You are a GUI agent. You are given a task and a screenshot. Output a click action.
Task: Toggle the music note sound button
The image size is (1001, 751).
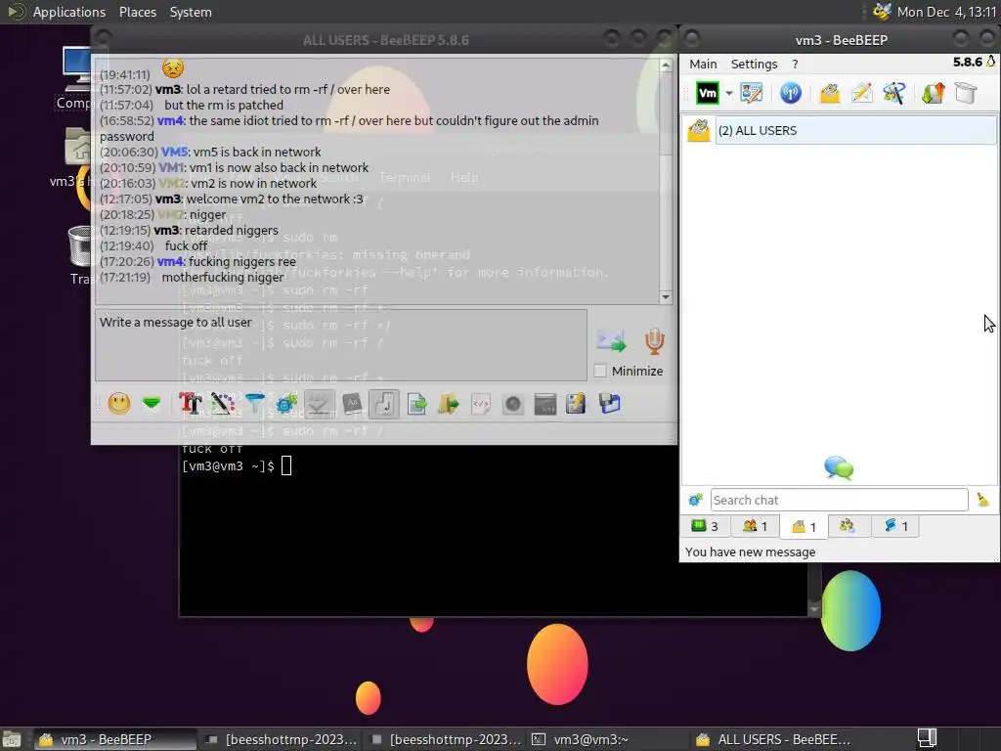pyautogui.click(x=384, y=404)
